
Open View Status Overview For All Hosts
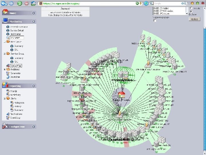coord(65,15)
